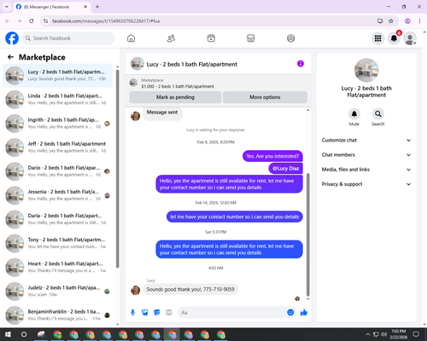Viewport: 427px width, 341px height.
Task: Click the large listing photo in details panel
Action: (366, 70)
